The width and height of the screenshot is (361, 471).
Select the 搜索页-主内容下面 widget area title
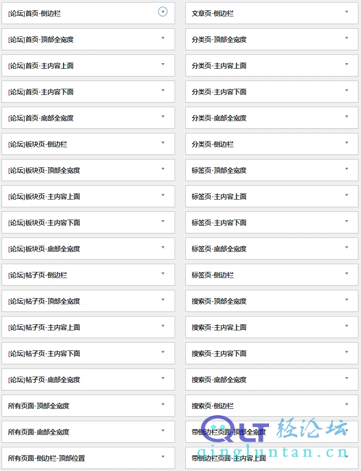click(219, 354)
